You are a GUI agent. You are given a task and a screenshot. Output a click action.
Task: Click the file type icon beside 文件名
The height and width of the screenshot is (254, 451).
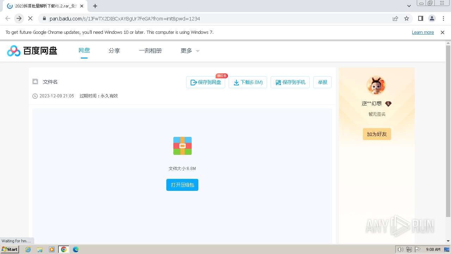point(35,81)
